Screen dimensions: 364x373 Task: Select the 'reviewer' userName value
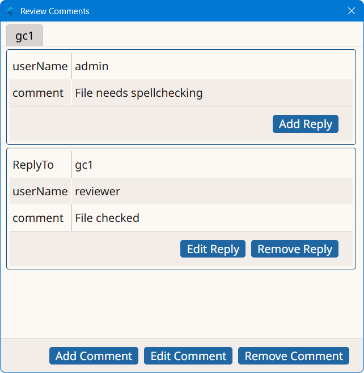tap(98, 191)
